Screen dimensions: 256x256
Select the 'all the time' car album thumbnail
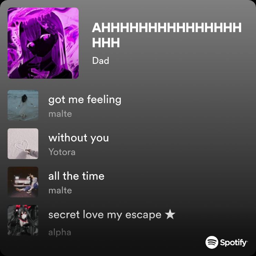point(23,182)
